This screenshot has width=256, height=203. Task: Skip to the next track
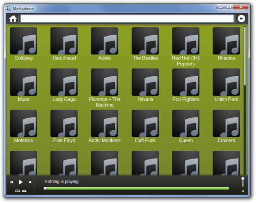30,182
